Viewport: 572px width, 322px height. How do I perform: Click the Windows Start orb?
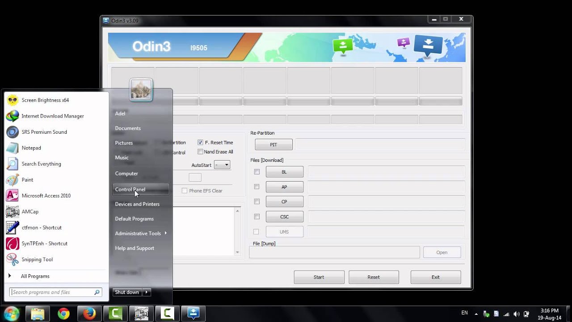tap(11, 314)
